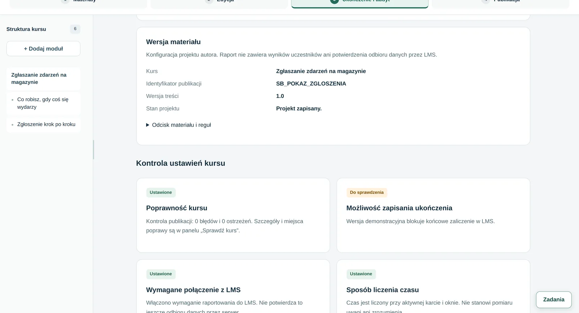Open the Zadania panel button
This screenshot has width=579, height=313.
[554, 300]
